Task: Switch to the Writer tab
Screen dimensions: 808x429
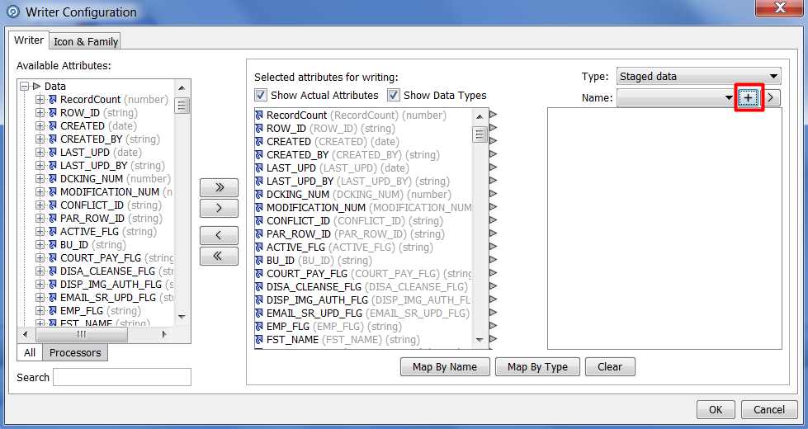Action: point(28,40)
